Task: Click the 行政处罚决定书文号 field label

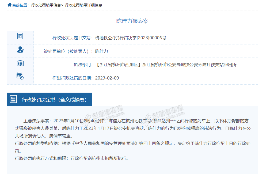Action: click(x=72, y=38)
